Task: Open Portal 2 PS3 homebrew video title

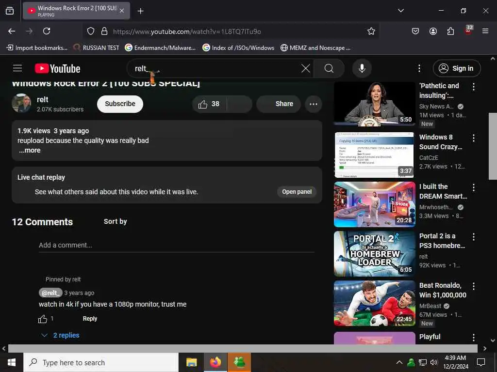Action: [442, 241]
